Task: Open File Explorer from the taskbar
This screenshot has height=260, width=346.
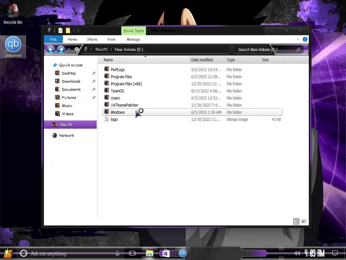Action: pyautogui.click(x=150, y=253)
